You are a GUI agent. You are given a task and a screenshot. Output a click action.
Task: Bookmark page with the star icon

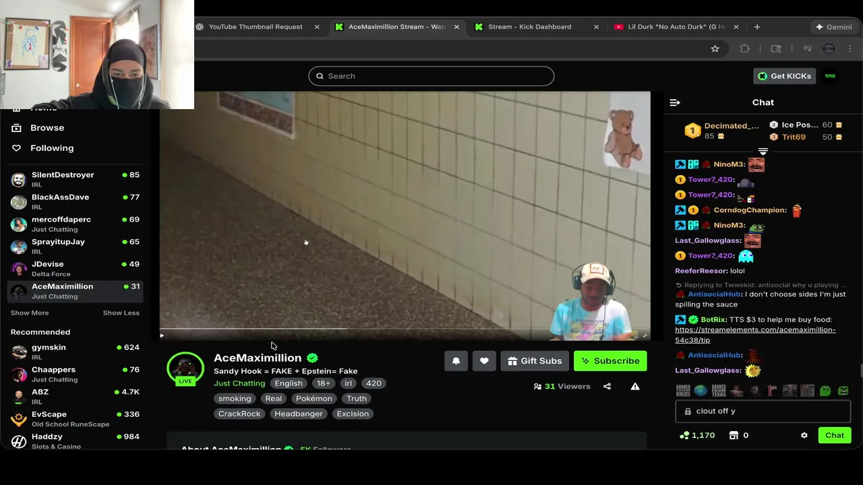click(715, 48)
